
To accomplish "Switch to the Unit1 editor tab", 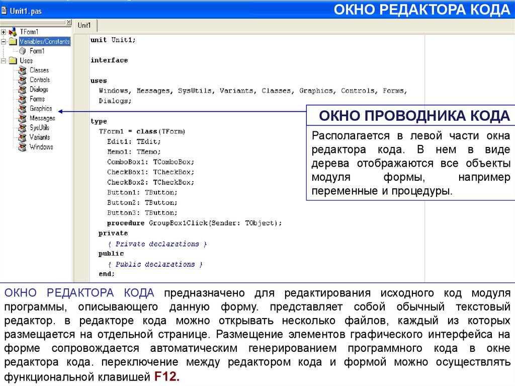I will (x=84, y=25).
